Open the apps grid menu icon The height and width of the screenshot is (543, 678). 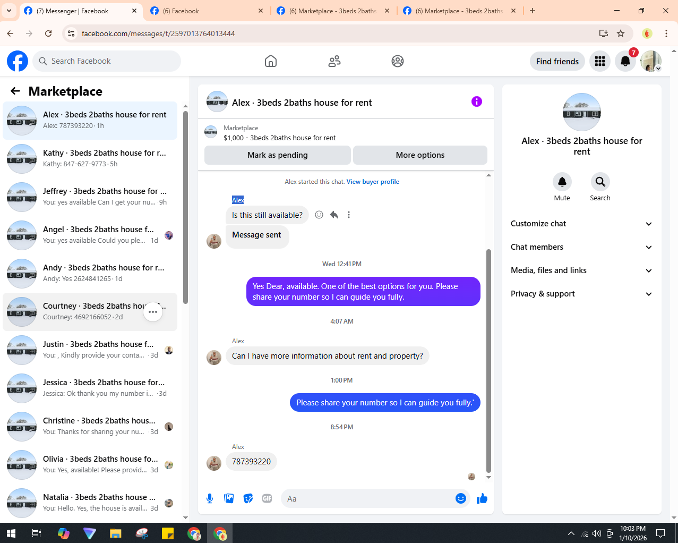(600, 61)
